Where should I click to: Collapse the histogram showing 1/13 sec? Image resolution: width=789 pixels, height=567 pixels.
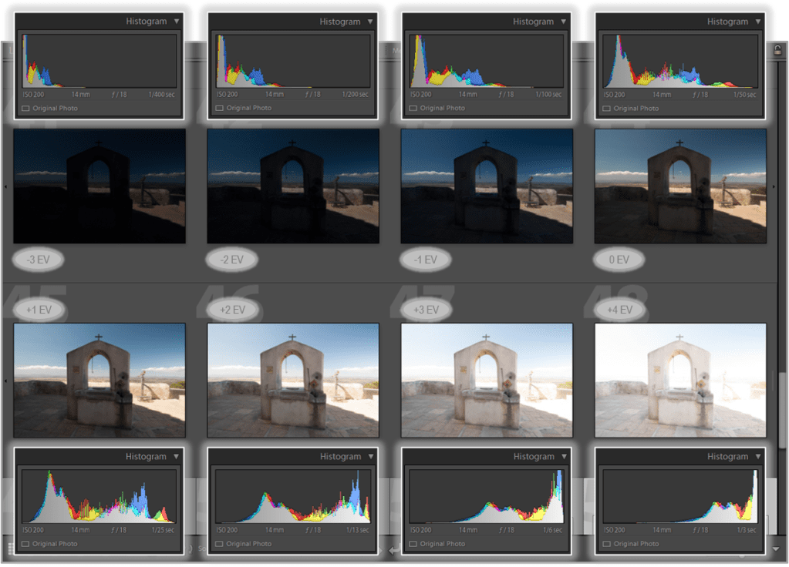[370, 457]
